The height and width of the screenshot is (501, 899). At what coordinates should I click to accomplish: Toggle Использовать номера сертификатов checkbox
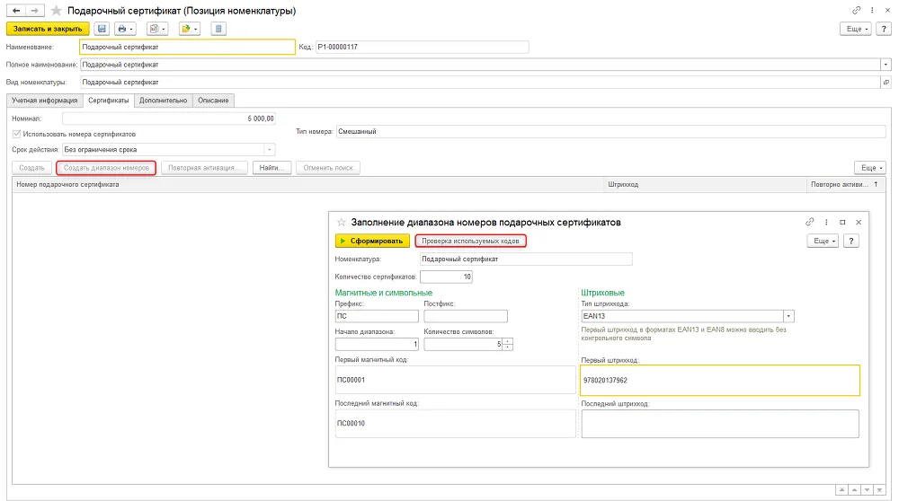tap(16, 134)
